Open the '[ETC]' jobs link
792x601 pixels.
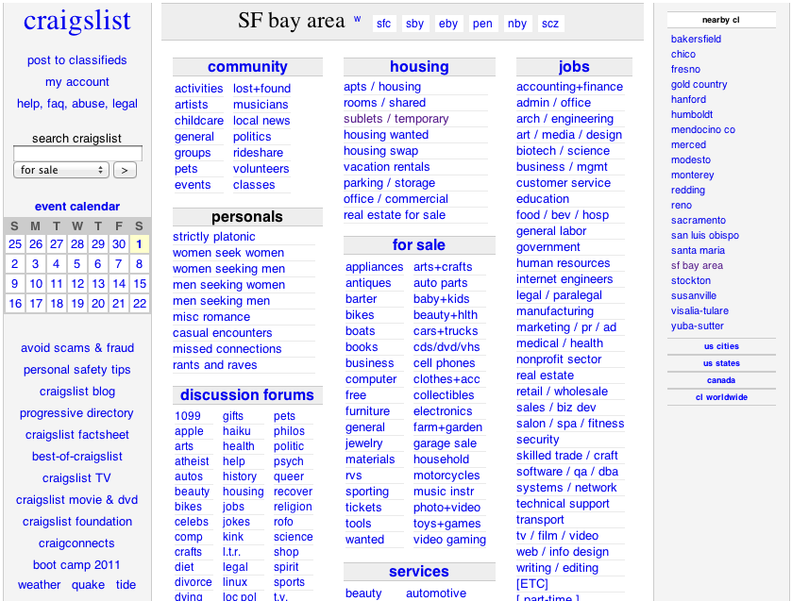pyautogui.click(x=531, y=584)
